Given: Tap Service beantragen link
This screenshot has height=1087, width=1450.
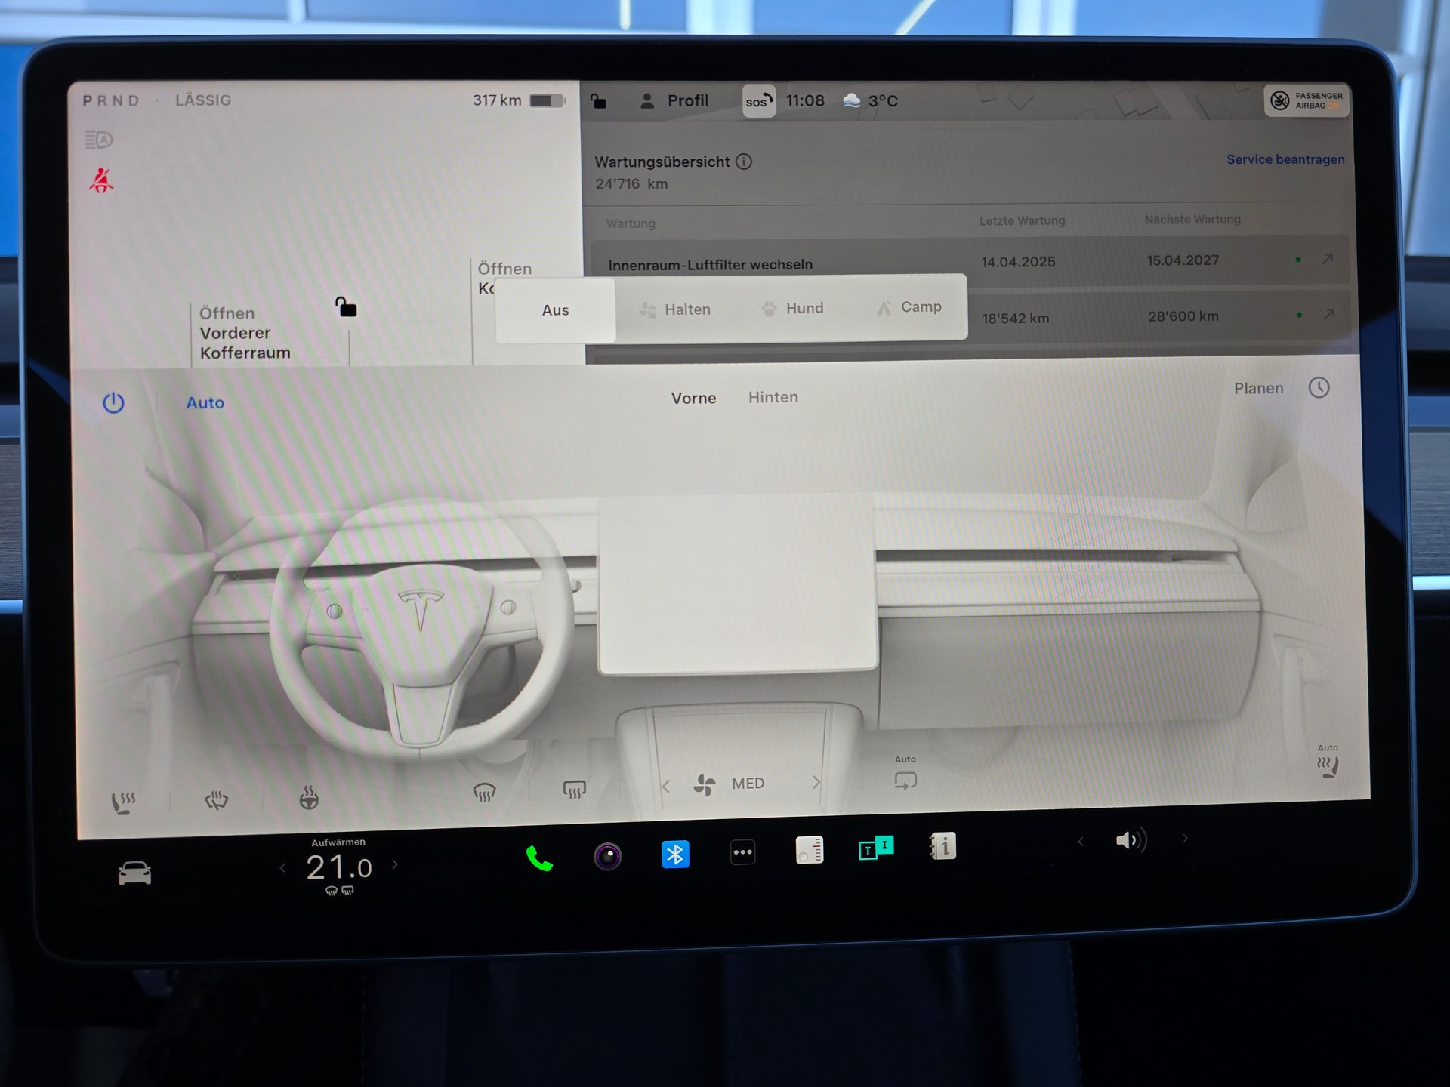Looking at the screenshot, I should point(1285,159).
